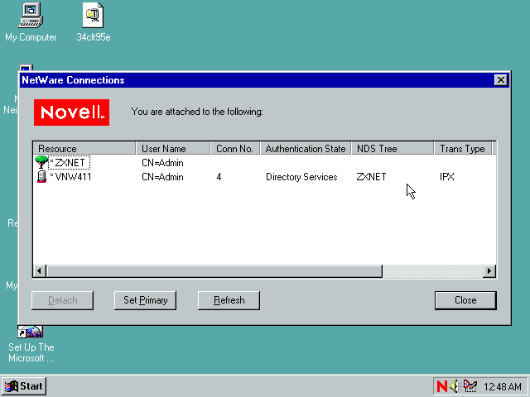This screenshot has width=530, height=397.
Task: Click the right scroll arrow of the list
Action: tap(489, 270)
